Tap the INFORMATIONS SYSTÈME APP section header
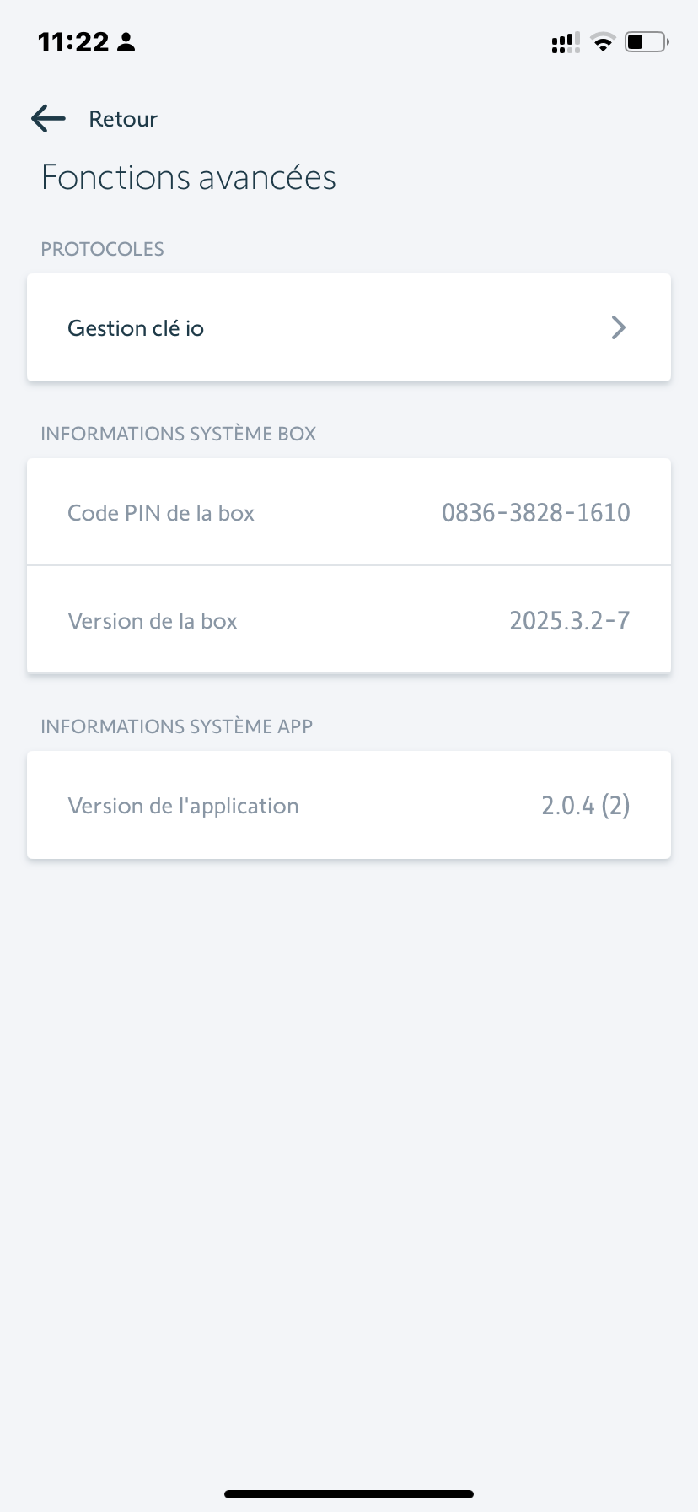The image size is (698, 1512). [176, 726]
